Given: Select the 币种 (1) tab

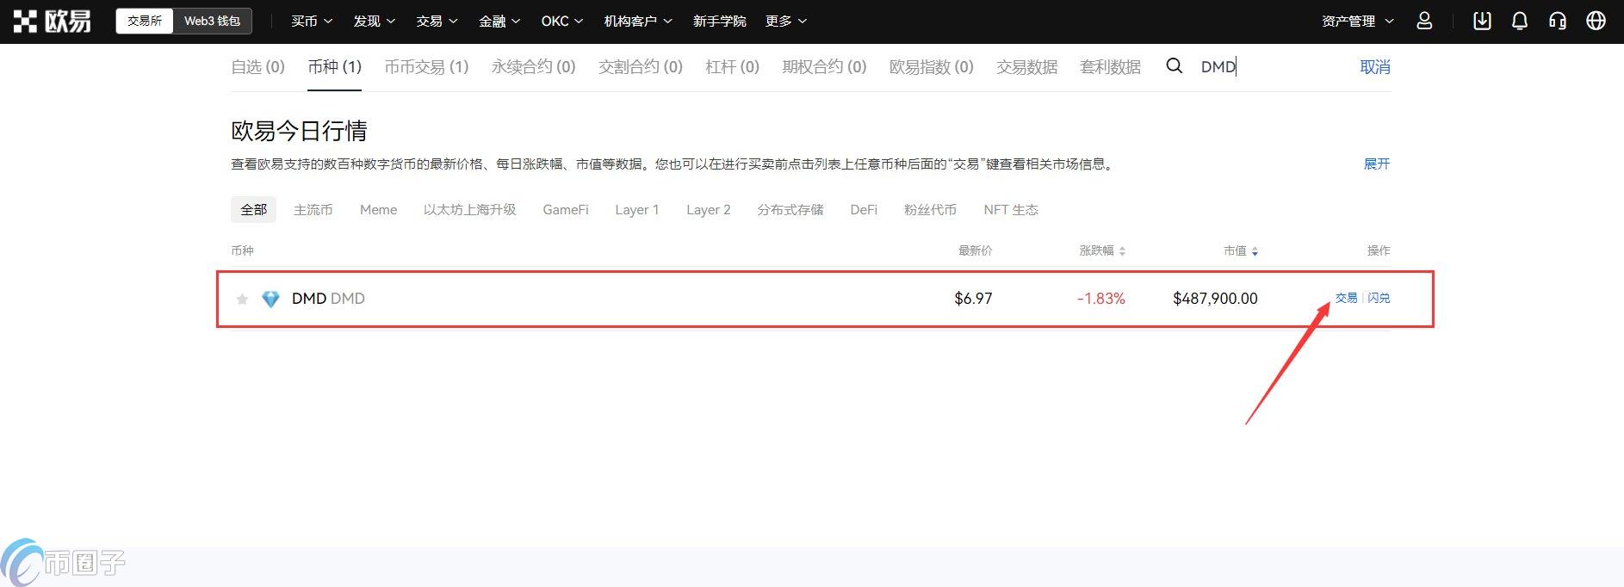Looking at the screenshot, I should [x=334, y=66].
